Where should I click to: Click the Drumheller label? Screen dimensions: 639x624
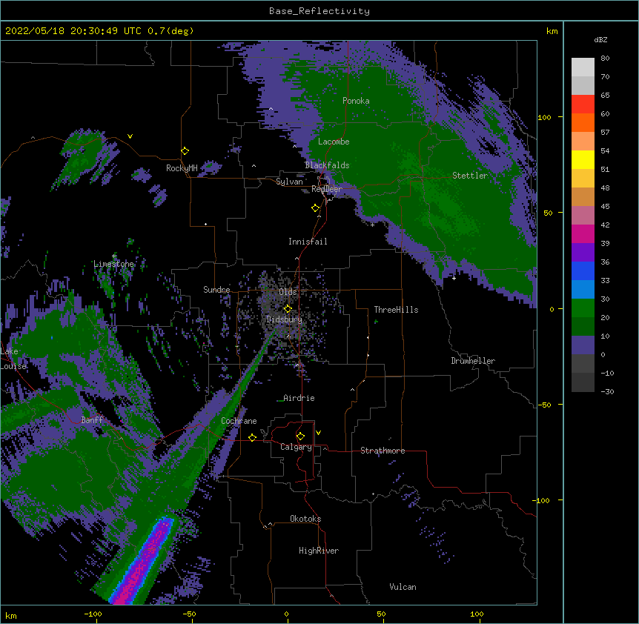473,361
